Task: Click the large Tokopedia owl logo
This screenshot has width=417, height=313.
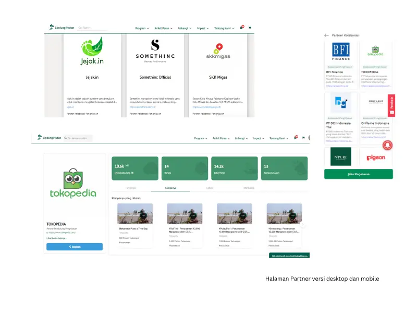Action: coord(73,183)
